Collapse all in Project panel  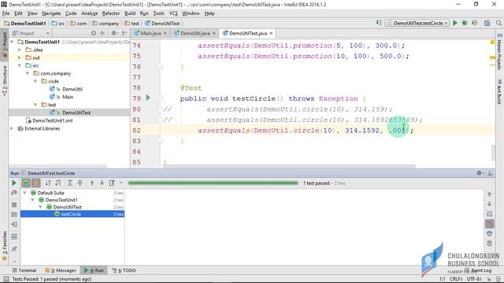tap(102, 33)
